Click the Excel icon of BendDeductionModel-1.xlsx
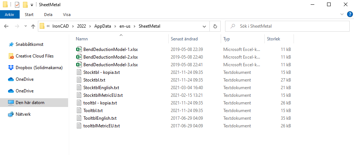 point(79,49)
